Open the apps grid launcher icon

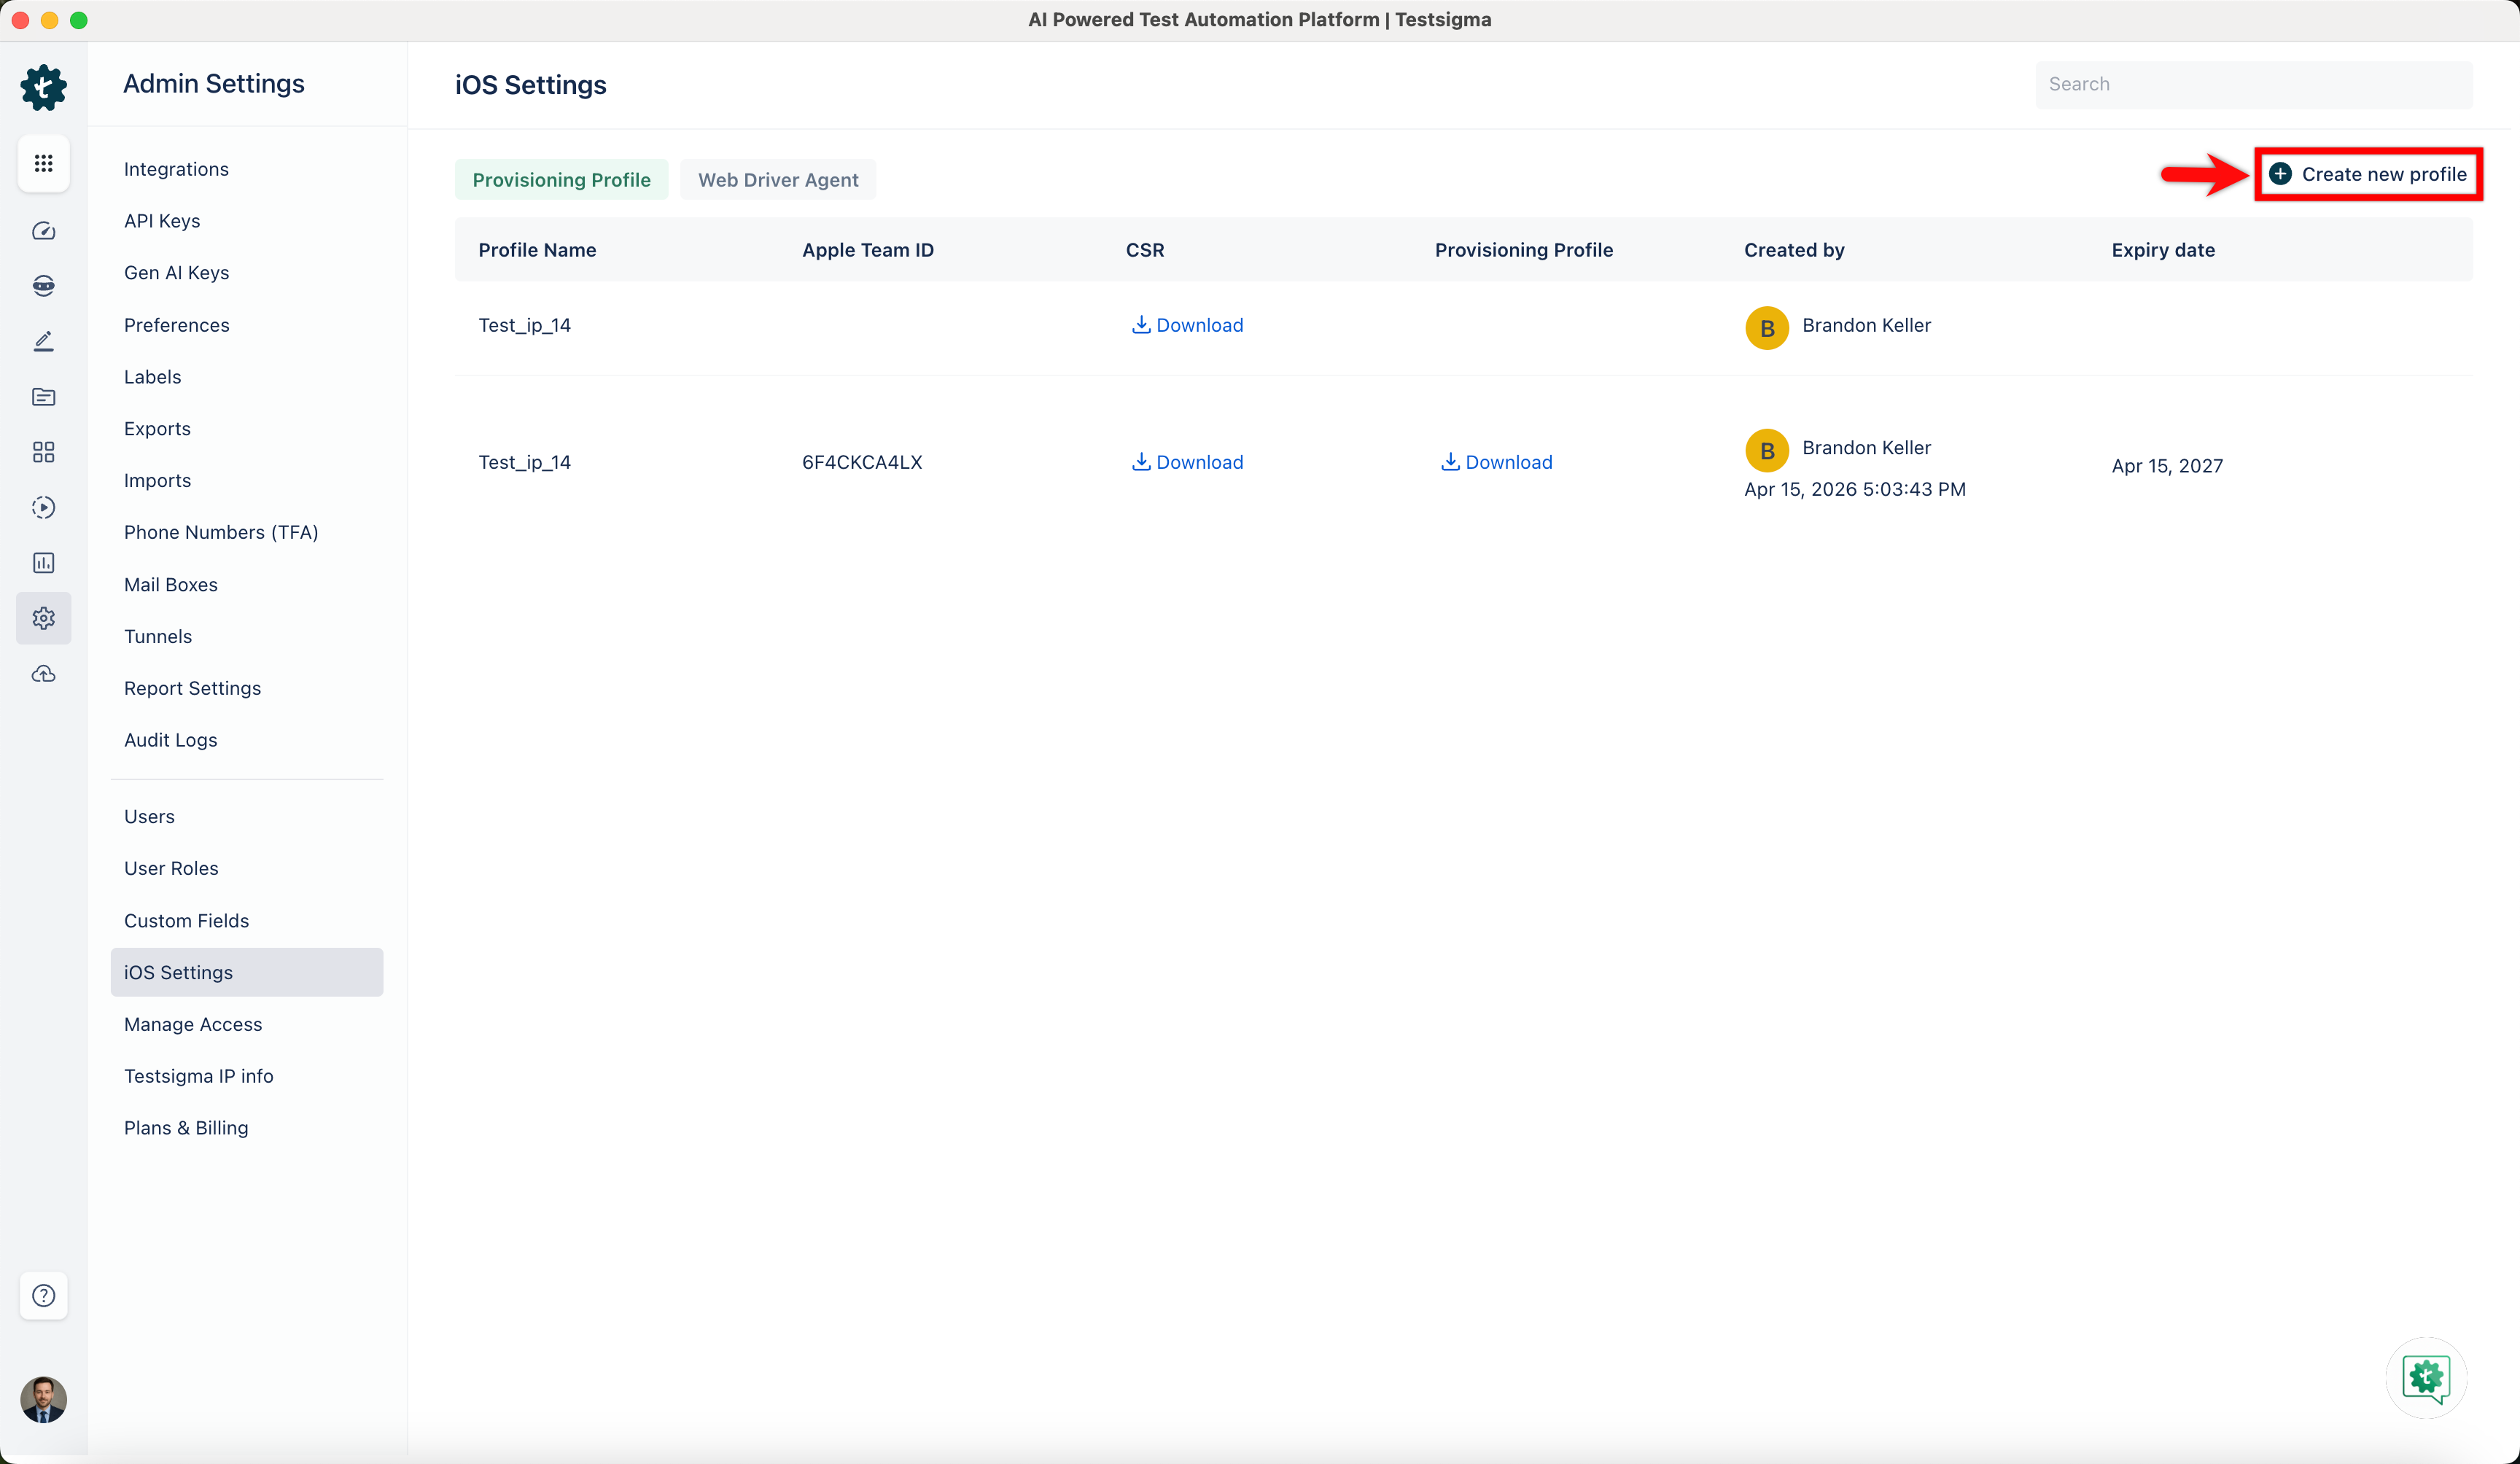(x=43, y=163)
